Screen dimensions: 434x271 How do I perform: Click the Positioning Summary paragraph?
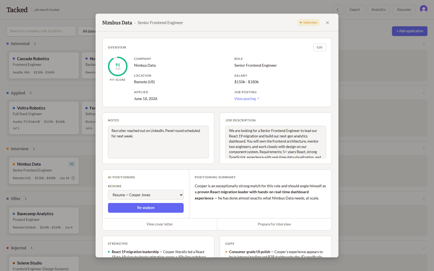click(x=260, y=192)
